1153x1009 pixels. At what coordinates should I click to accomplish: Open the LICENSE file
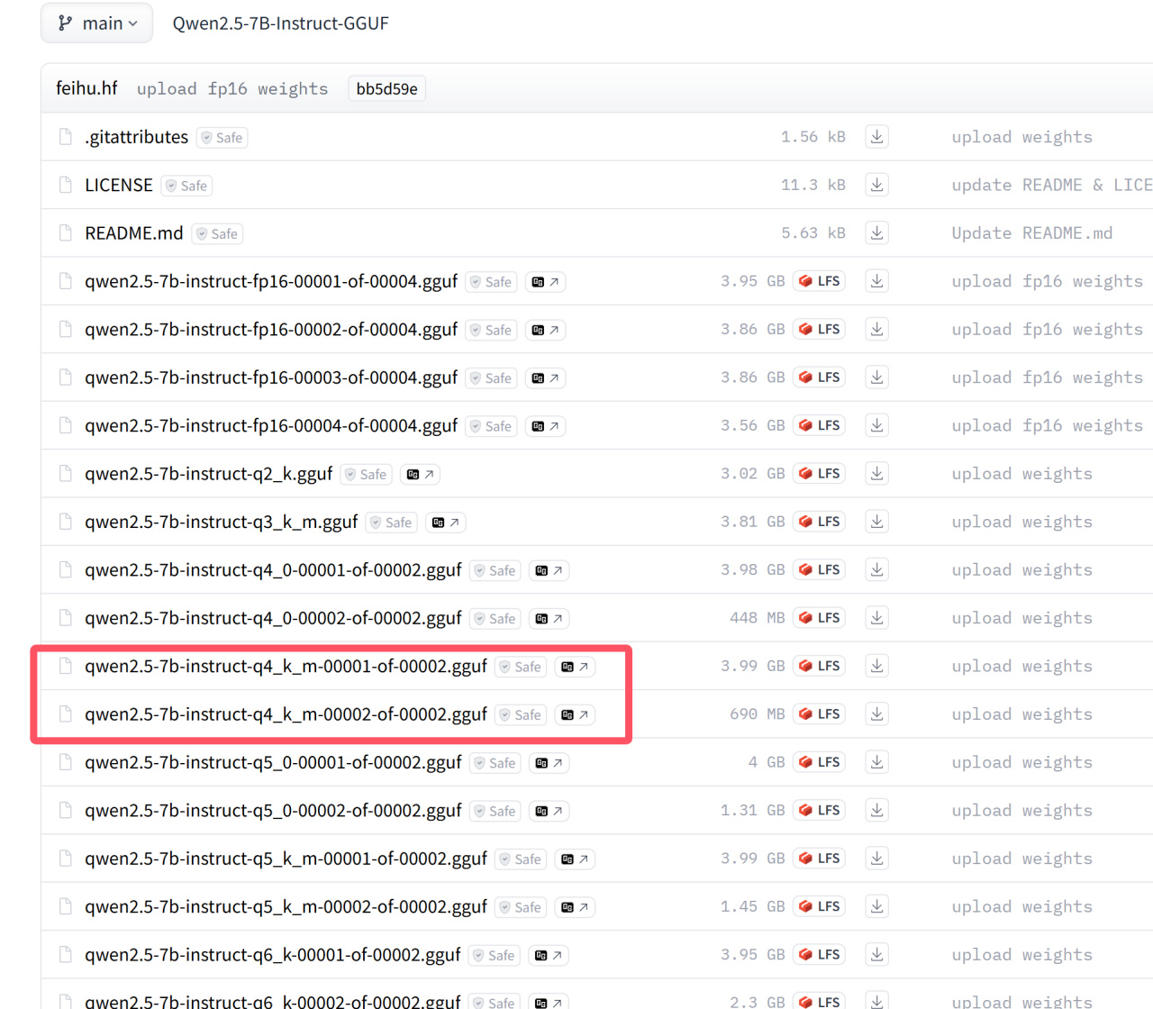click(x=119, y=186)
